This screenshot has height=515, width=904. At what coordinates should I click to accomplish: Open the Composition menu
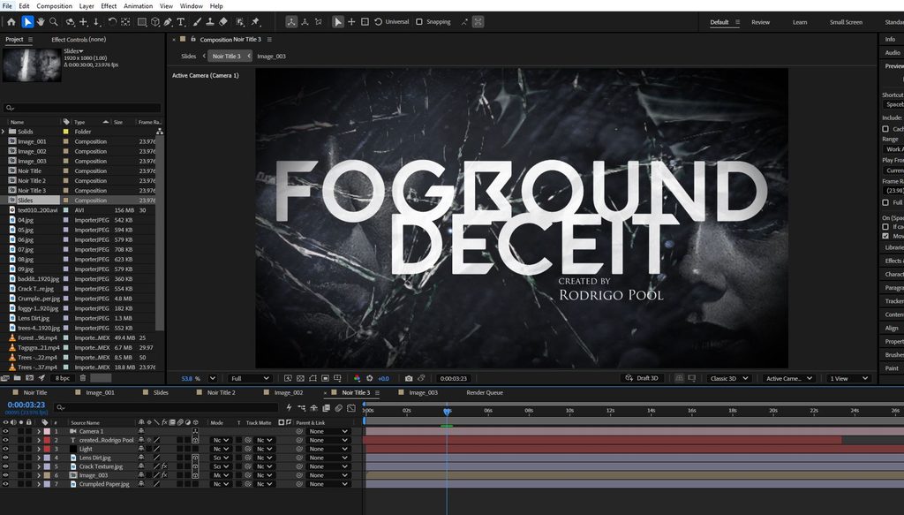pyautogui.click(x=54, y=6)
